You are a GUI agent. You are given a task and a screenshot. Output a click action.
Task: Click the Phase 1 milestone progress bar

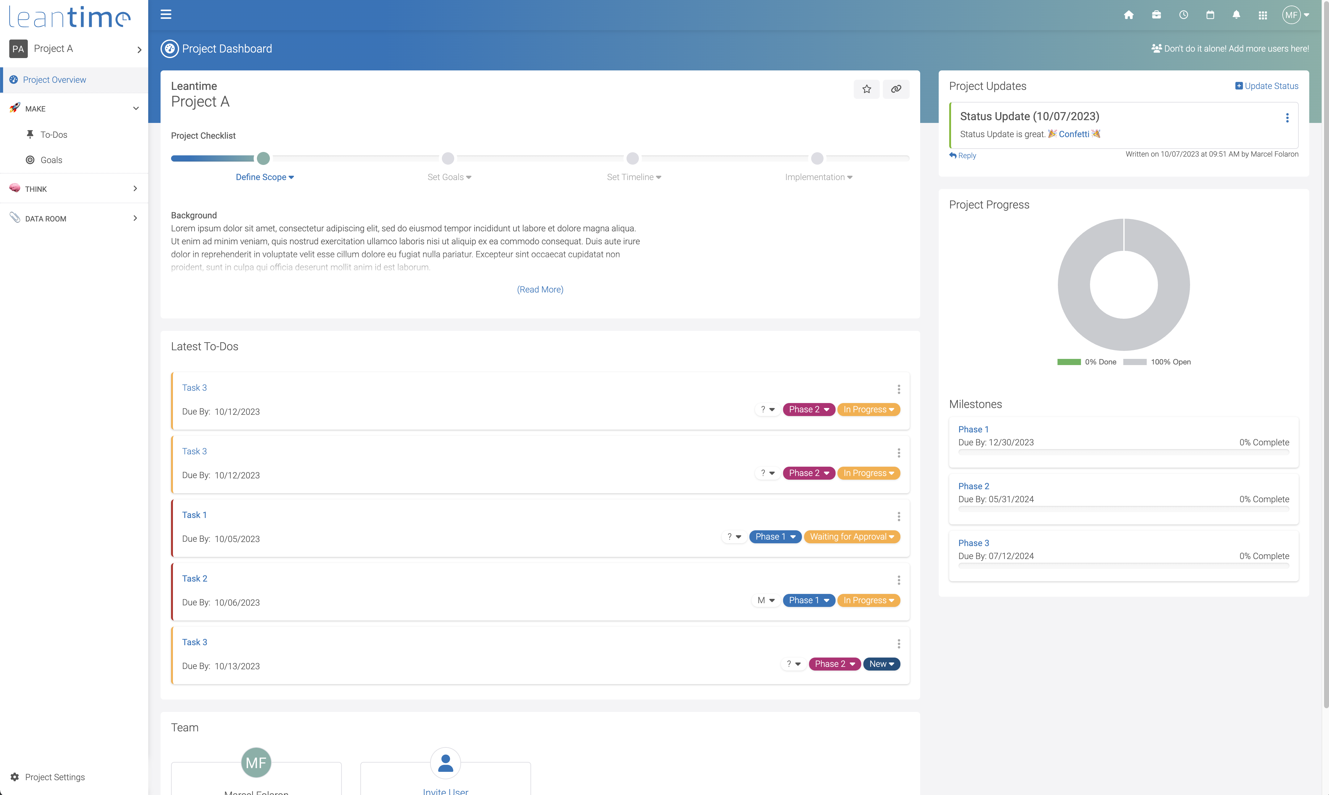click(1123, 452)
